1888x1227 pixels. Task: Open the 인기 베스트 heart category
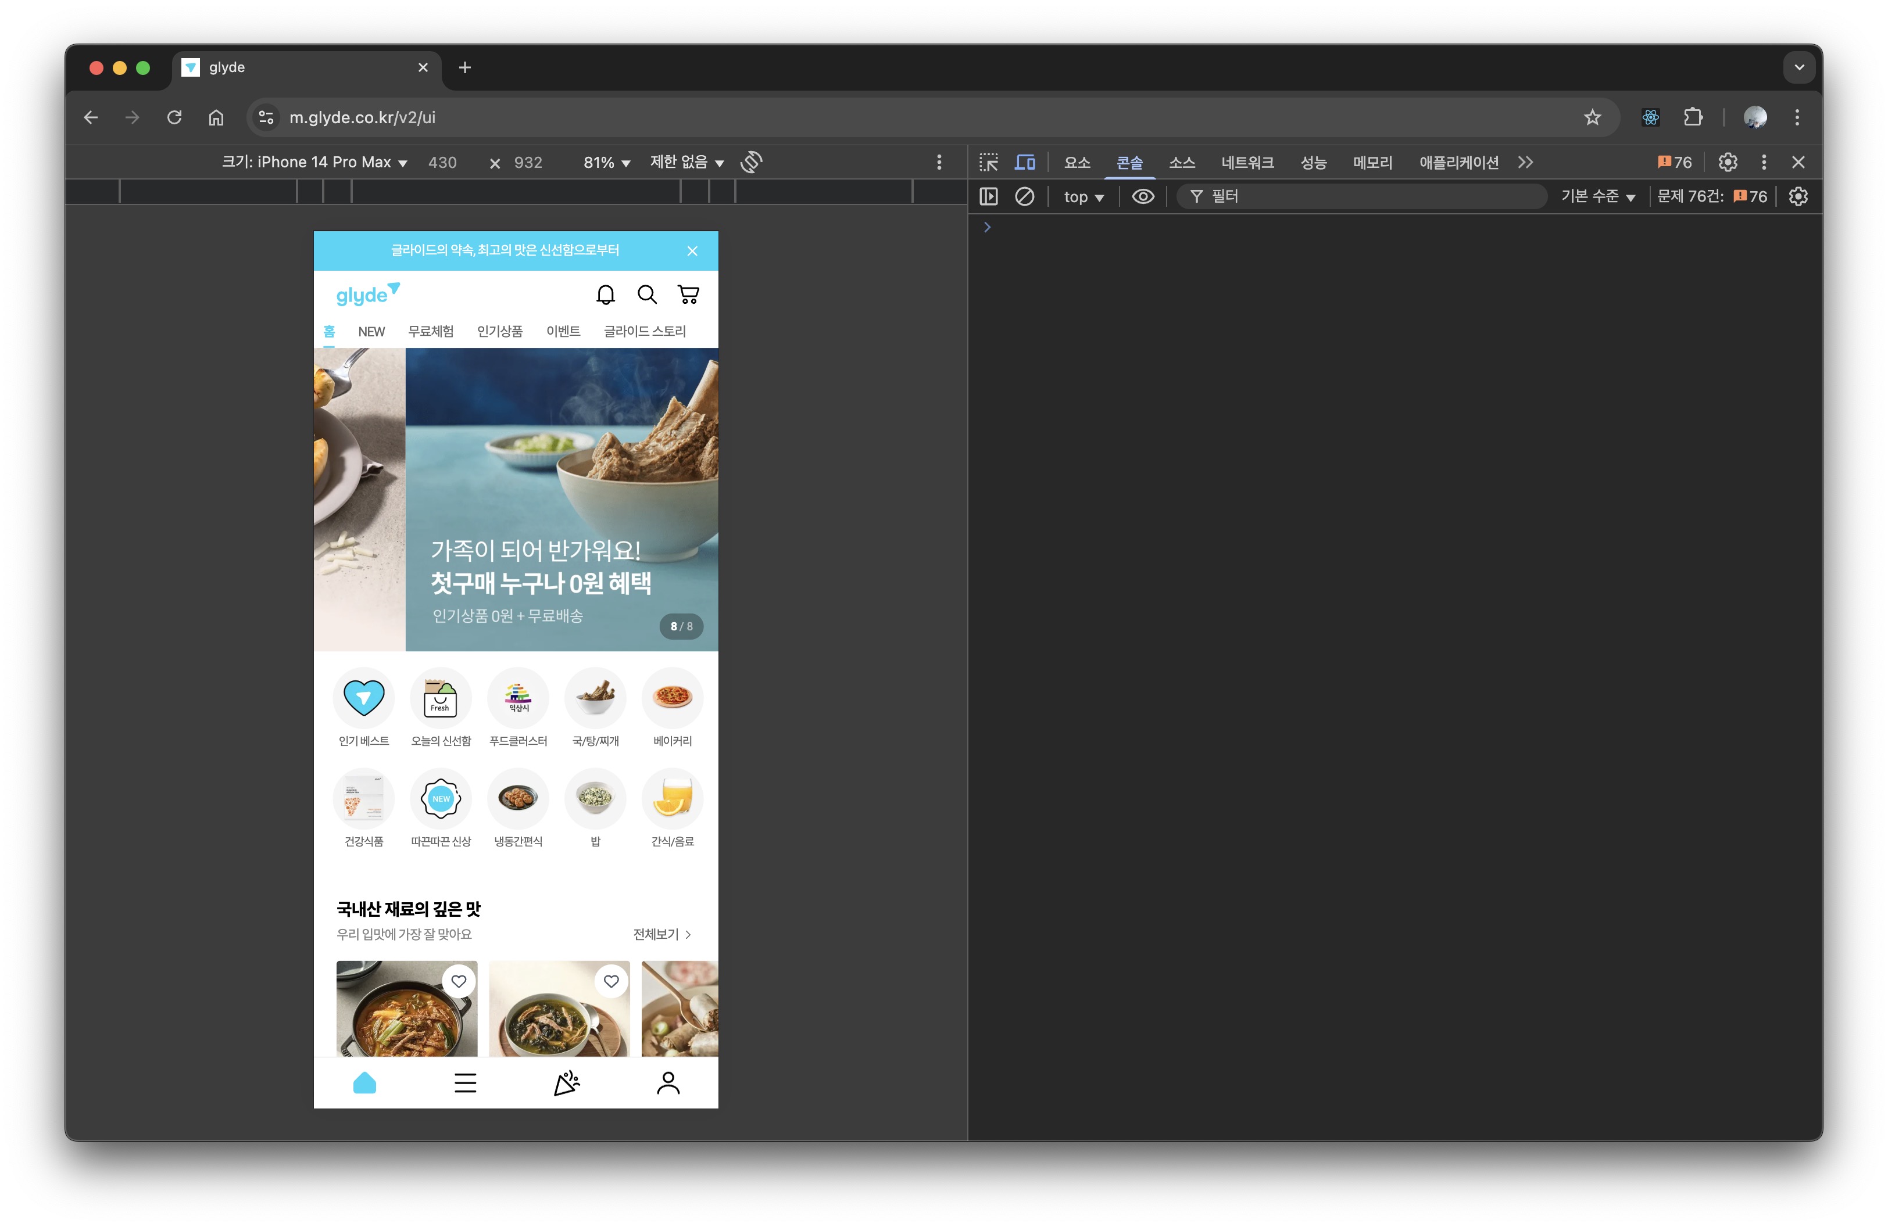(x=363, y=698)
